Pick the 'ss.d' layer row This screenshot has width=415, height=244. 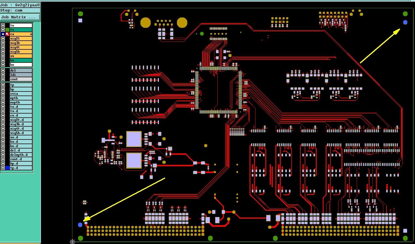click(x=21, y=137)
